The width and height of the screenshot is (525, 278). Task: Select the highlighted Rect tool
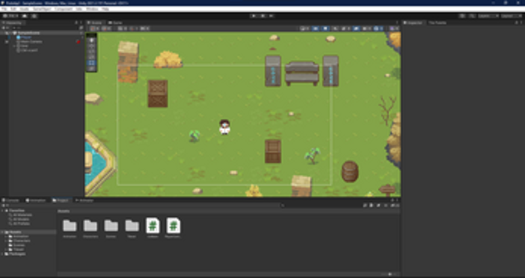[91, 63]
